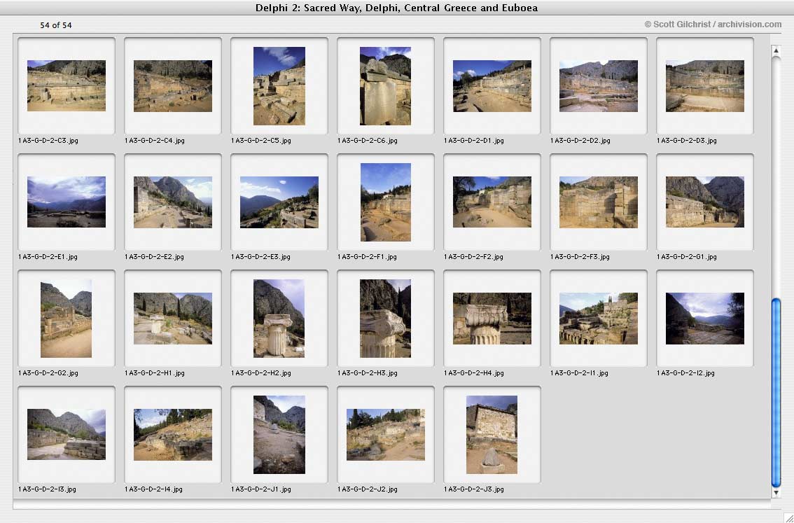Click filename label 1A3-G-D-2-F3.jpg
The width and height of the screenshot is (794, 523).
(580, 257)
